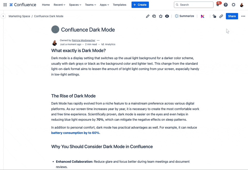Star this page as a favorite
This screenshot has width=248, height=170.
click(x=161, y=16)
